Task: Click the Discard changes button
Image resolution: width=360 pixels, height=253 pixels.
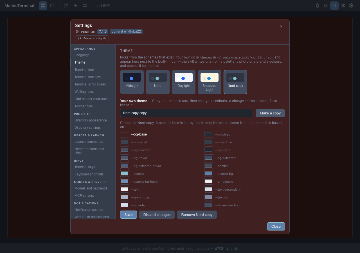Action: coord(157,215)
